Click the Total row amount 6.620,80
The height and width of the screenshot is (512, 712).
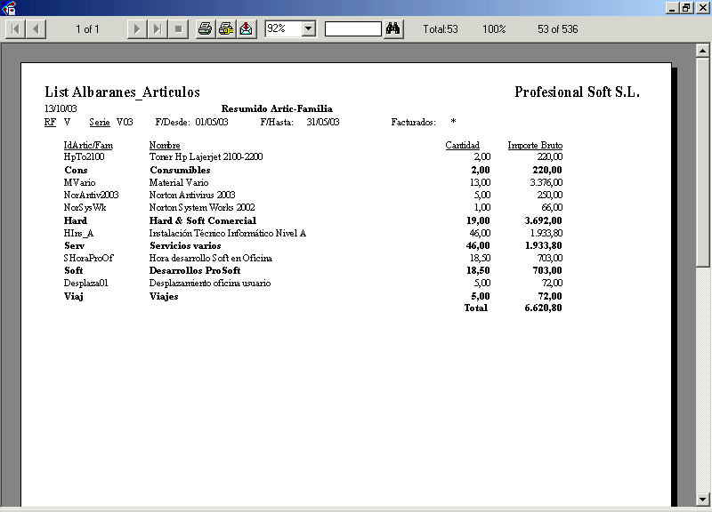pyautogui.click(x=543, y=308)
